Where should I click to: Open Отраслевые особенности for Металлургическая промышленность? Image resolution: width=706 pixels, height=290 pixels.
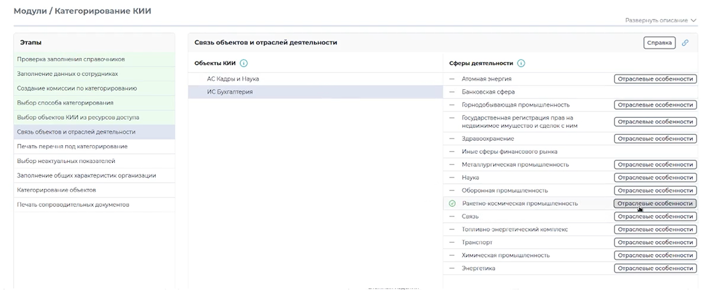pyautogui.click(x=655, y=165)
